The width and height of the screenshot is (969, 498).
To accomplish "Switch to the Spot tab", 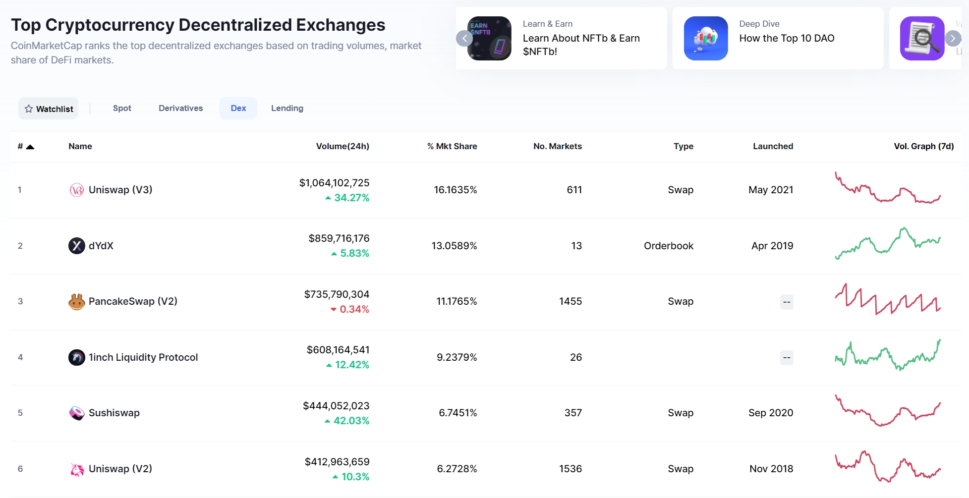I will tap(122, 108).
